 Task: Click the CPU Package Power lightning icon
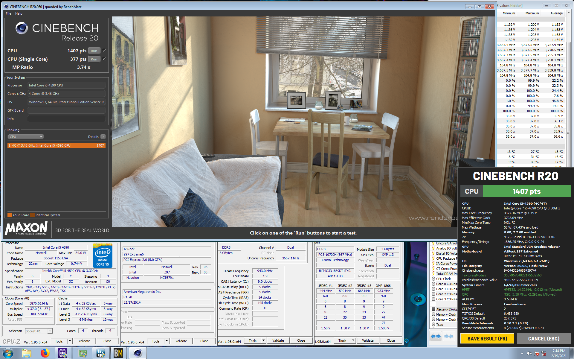[x=433, y=258]
